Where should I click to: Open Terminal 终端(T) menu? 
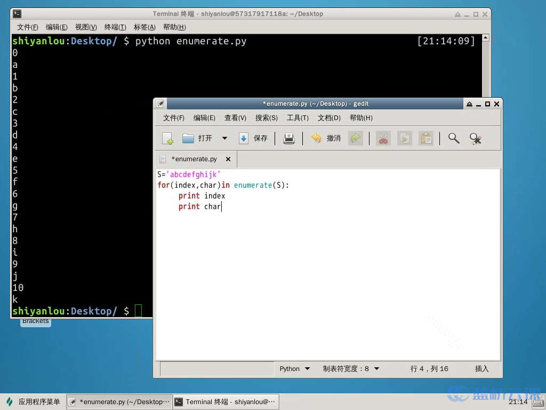(115, 27)
